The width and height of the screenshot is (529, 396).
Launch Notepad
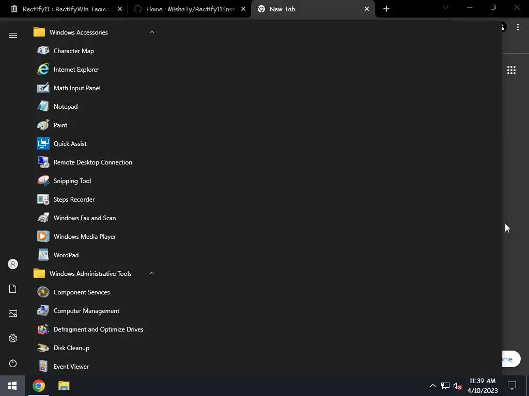point(95,106)
